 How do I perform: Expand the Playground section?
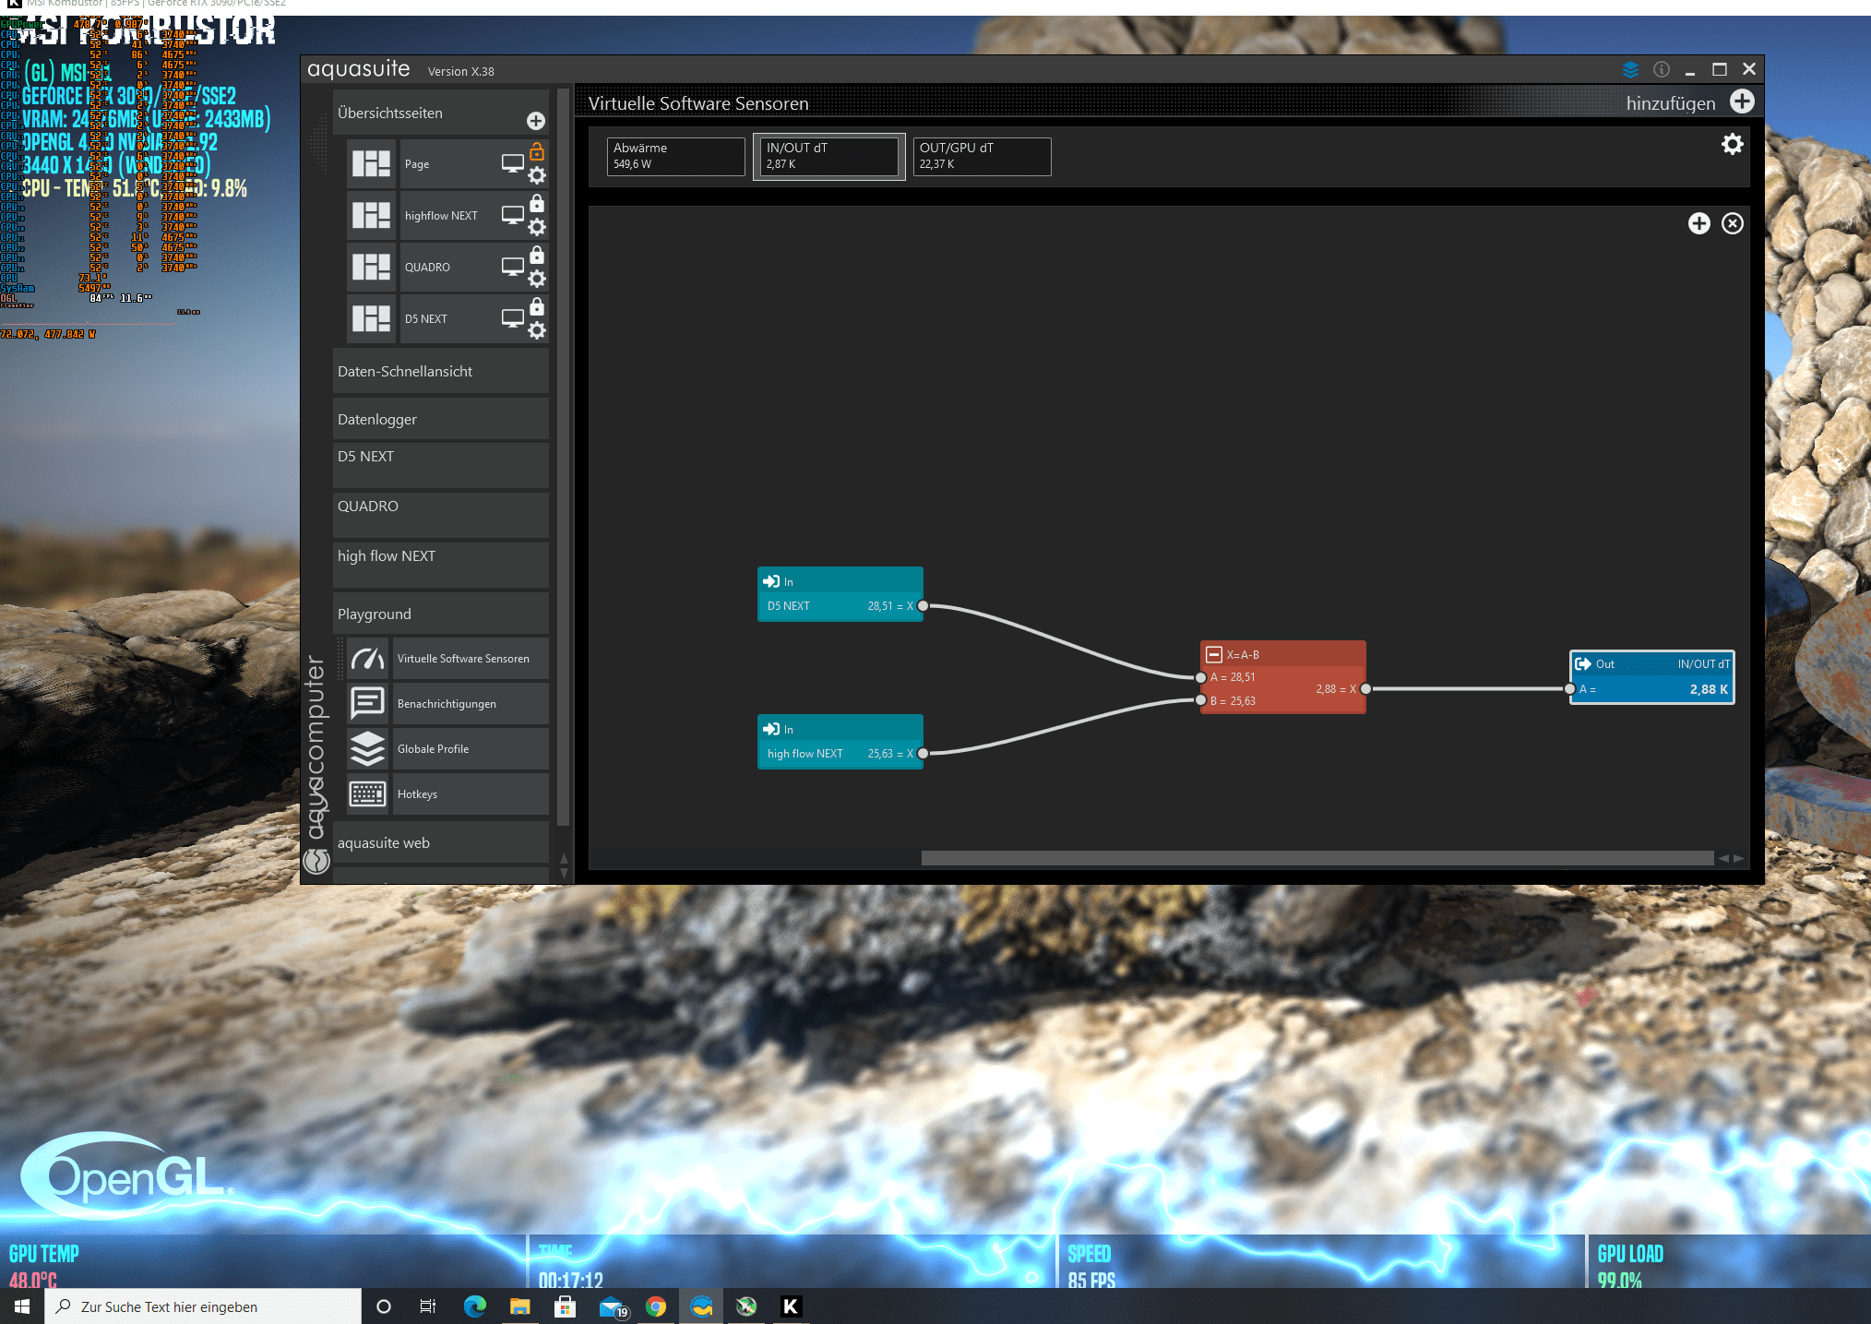pyautogui.click(x=440, y=614)
